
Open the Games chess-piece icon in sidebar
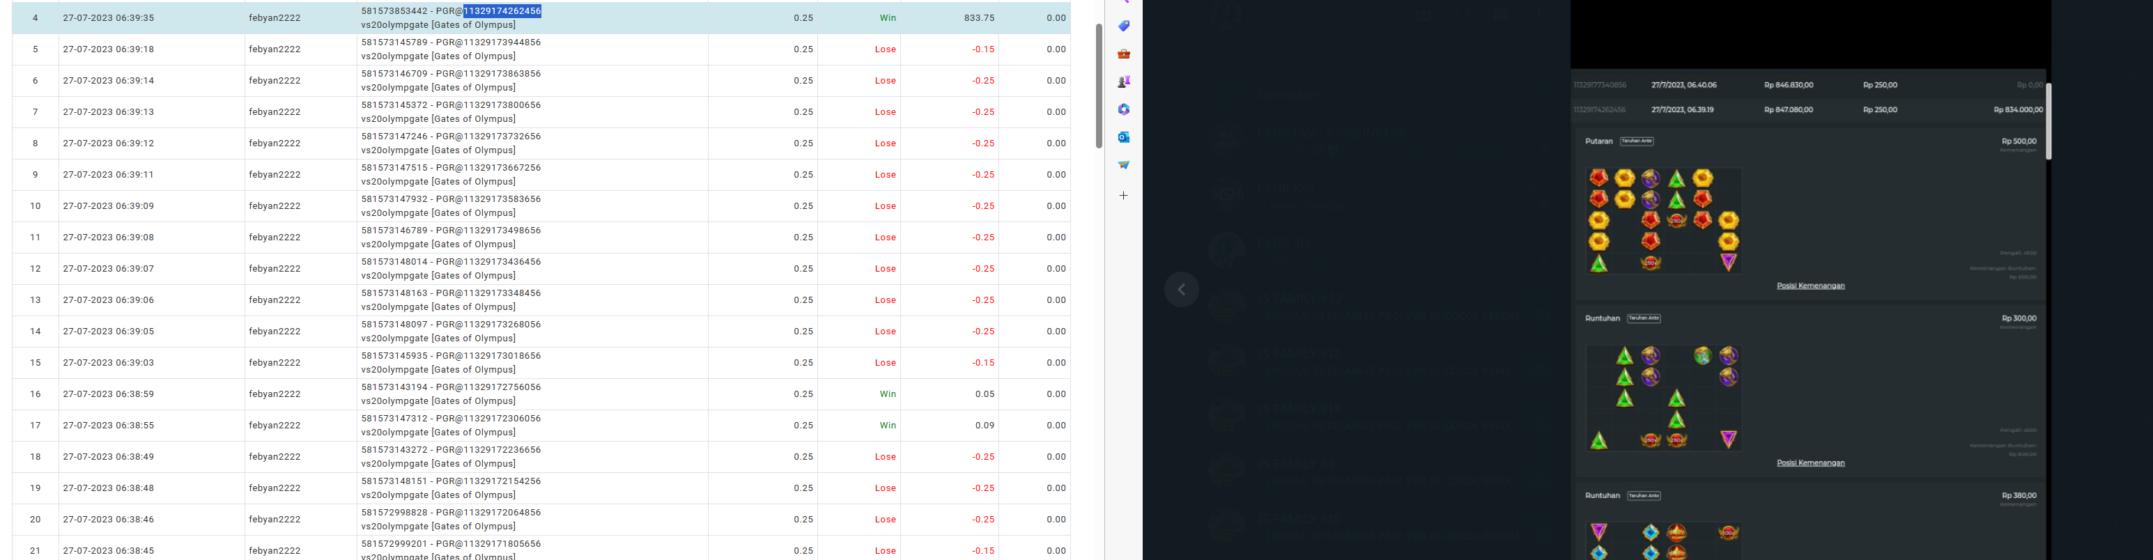tap(1124, 82)
